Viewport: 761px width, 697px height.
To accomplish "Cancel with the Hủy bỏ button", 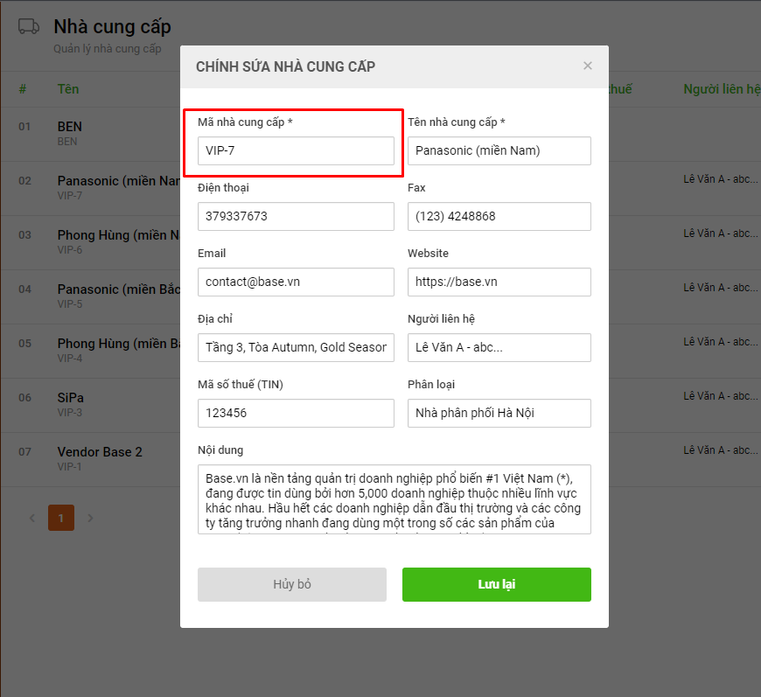I will [291, 584].
